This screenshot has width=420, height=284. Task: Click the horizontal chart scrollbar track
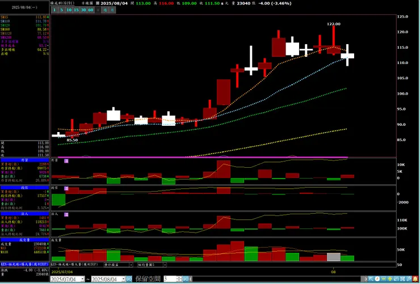(277, 279)
